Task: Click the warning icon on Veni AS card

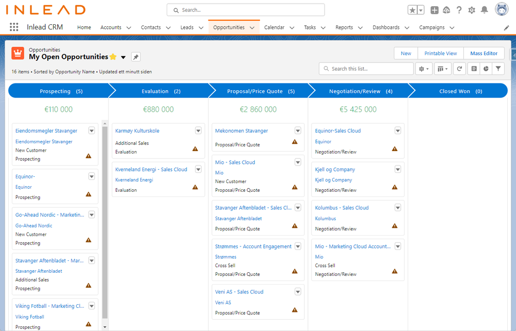Action: coord(295,310)
